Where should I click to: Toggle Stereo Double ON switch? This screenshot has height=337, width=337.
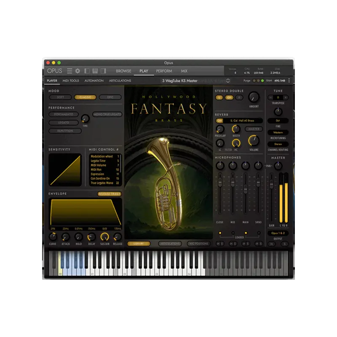coord(229,98)
